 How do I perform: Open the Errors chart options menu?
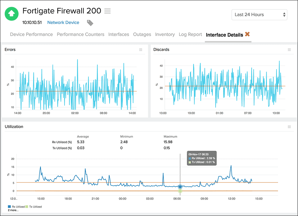(141, 50)
